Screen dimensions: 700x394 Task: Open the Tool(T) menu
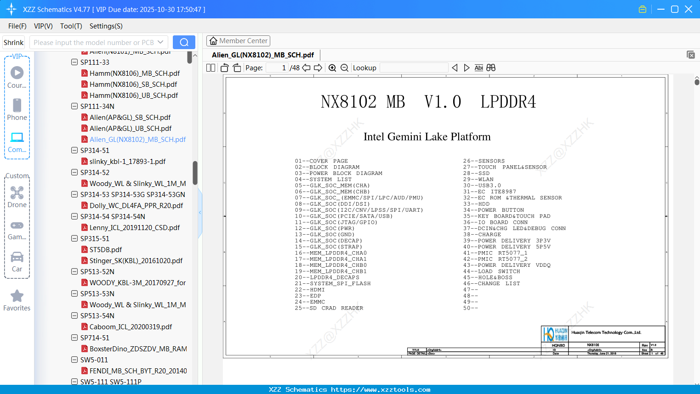tap(71, 26)
